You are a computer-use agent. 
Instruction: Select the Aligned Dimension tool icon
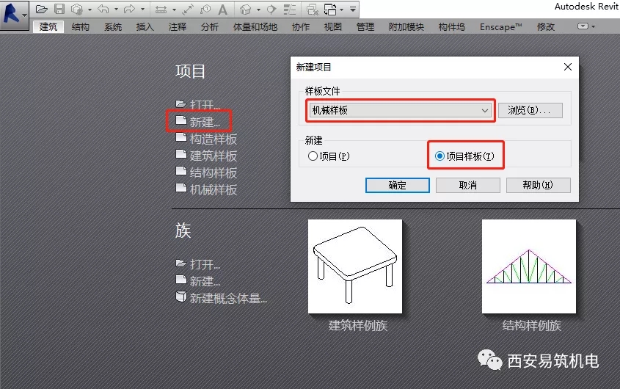[x=188, y=9]
